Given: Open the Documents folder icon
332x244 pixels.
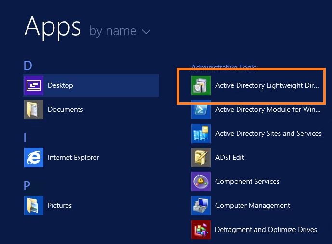Looking at the screenshot, I should tap(34, 110).
